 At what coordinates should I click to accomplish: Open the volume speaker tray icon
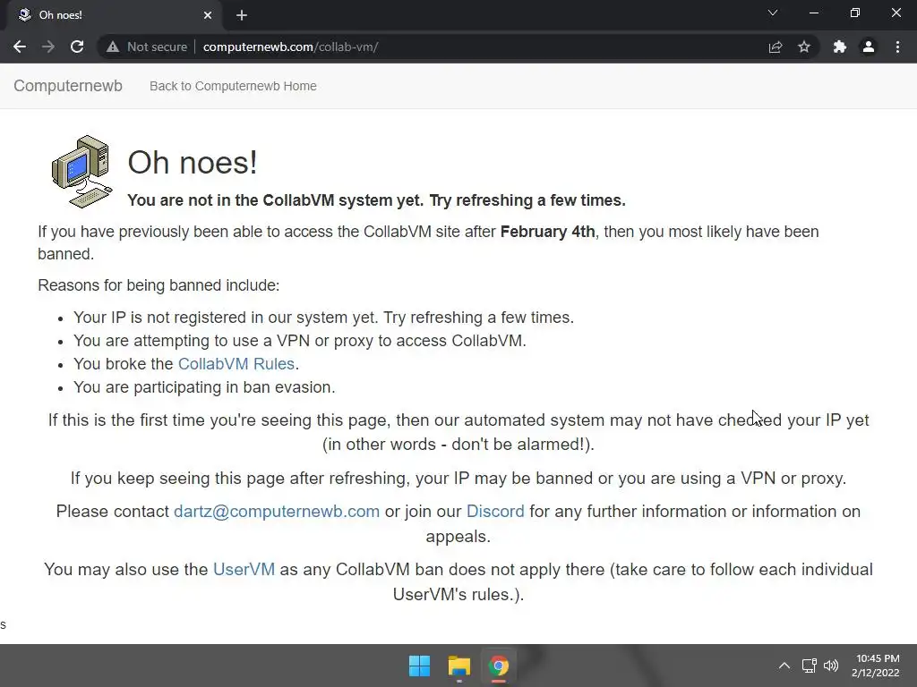[831, 666]
